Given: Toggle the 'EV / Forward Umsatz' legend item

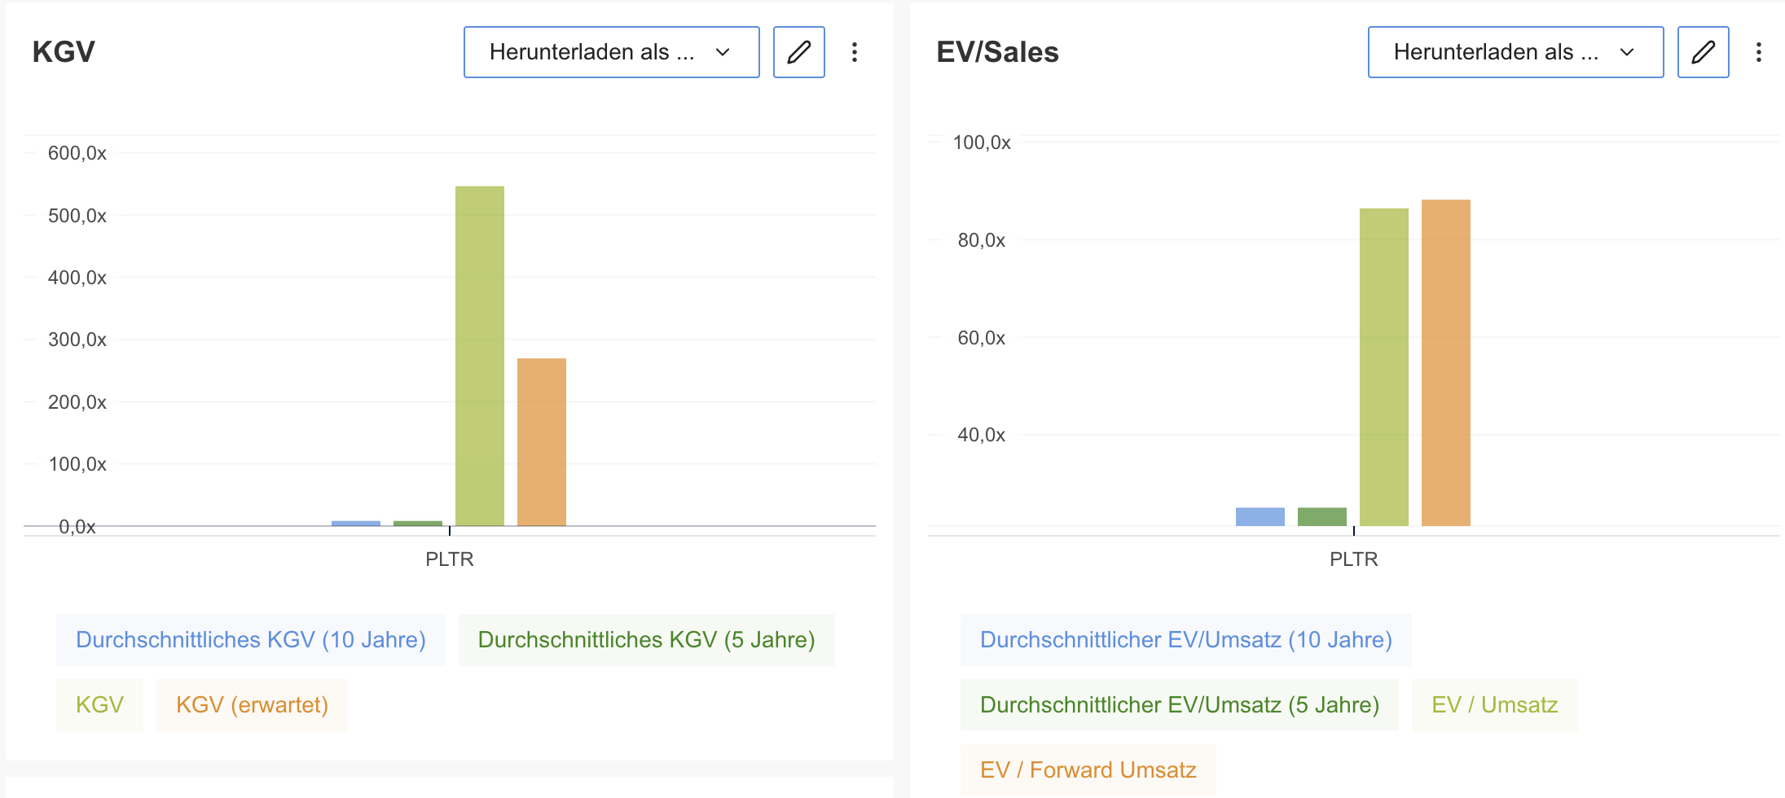Looking at the screenshot, I should [x=1088, y=770].
